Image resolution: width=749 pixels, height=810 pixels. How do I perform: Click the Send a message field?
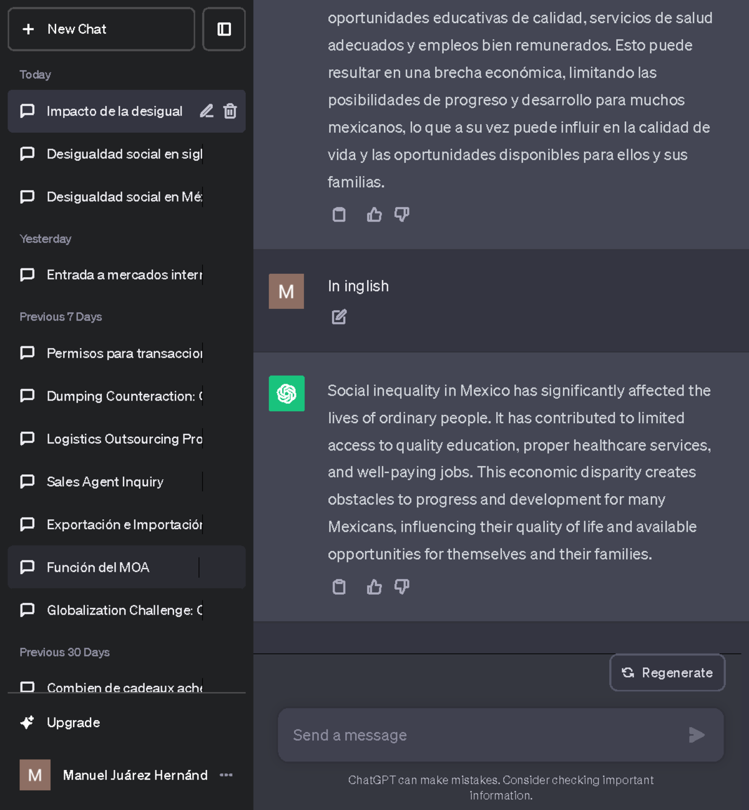[x=437, y=735]
